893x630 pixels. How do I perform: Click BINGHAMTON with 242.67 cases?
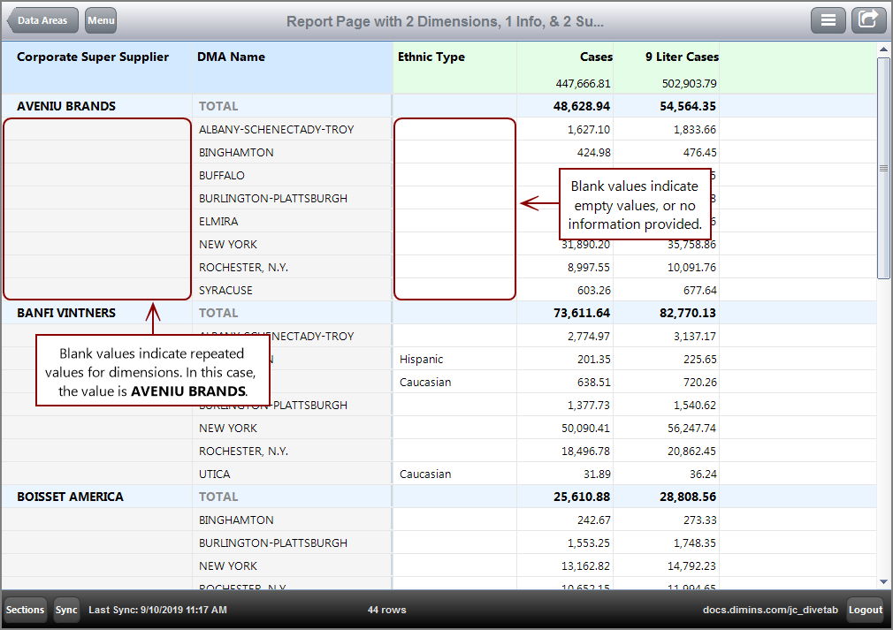click(x=236, y=520)
